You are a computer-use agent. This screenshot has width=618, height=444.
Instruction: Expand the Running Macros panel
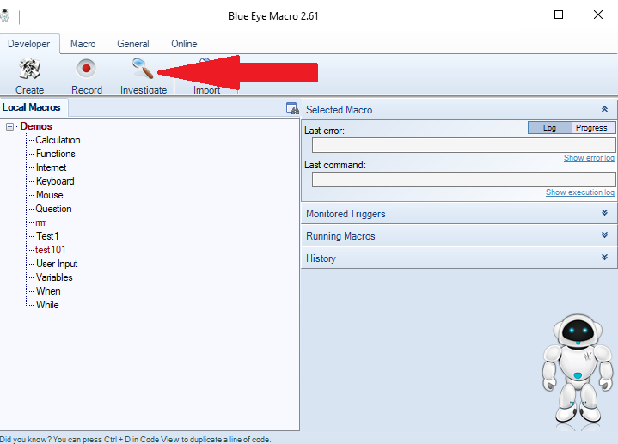tap(604, 235)
